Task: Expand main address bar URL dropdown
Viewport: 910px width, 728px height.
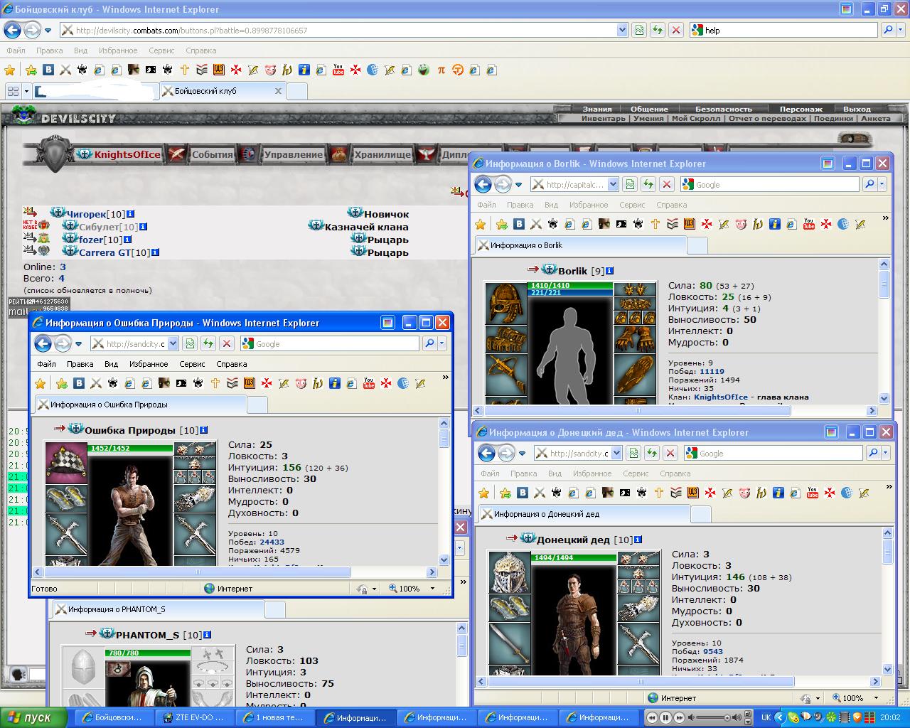Action: coord(622,30)
